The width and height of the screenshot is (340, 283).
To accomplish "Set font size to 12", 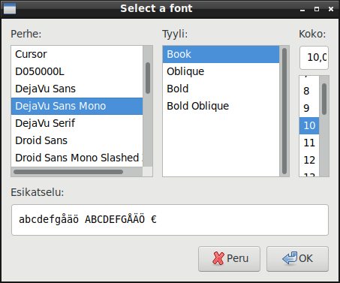I will pos(309,160).
